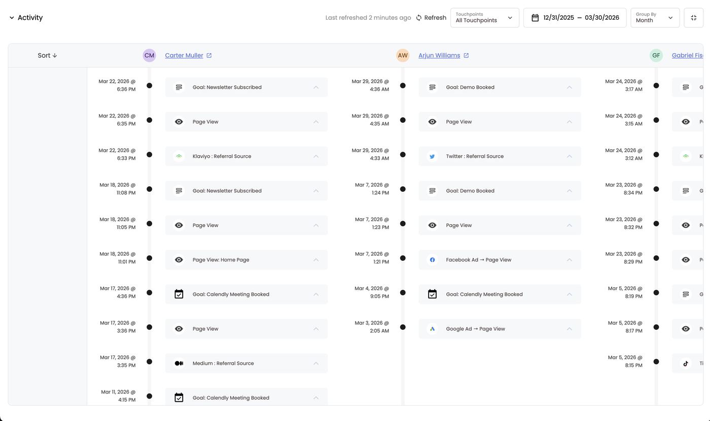Open the Touchpoints dropdown
The width and height of the screenshot is (710, 421).
(x=485, y=18)
